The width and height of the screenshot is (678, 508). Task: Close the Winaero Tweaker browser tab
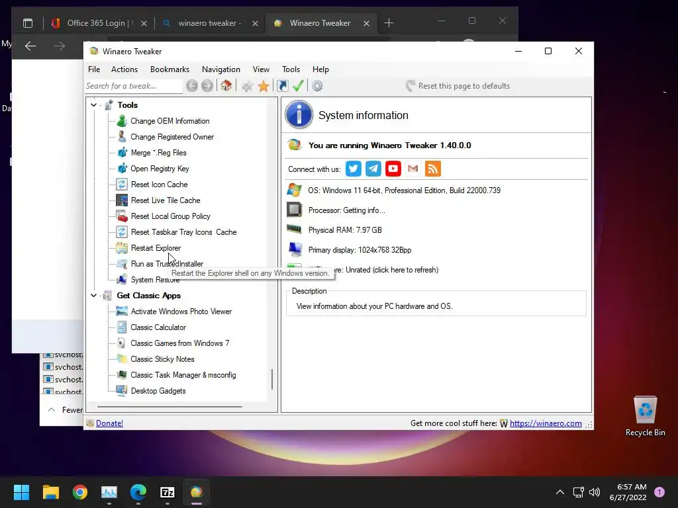[x=367, y=23]
